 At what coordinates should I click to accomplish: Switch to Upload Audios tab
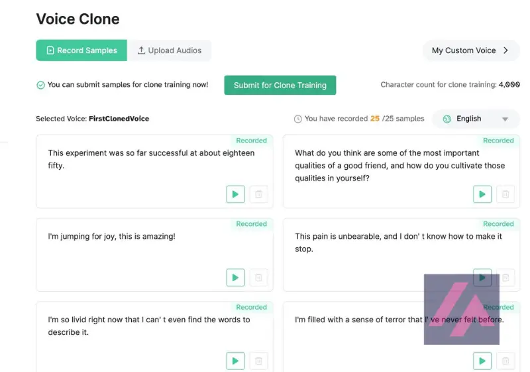pyautogui.click(x=170, y=50)
